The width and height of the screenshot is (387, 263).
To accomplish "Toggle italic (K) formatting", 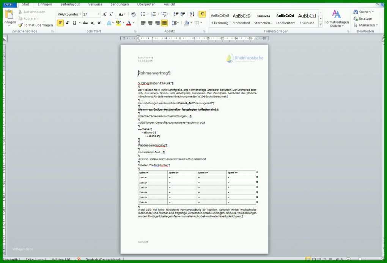I will (68, 23).
